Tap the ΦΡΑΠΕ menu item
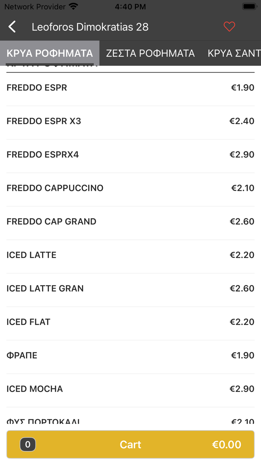 tap(130, 355)
